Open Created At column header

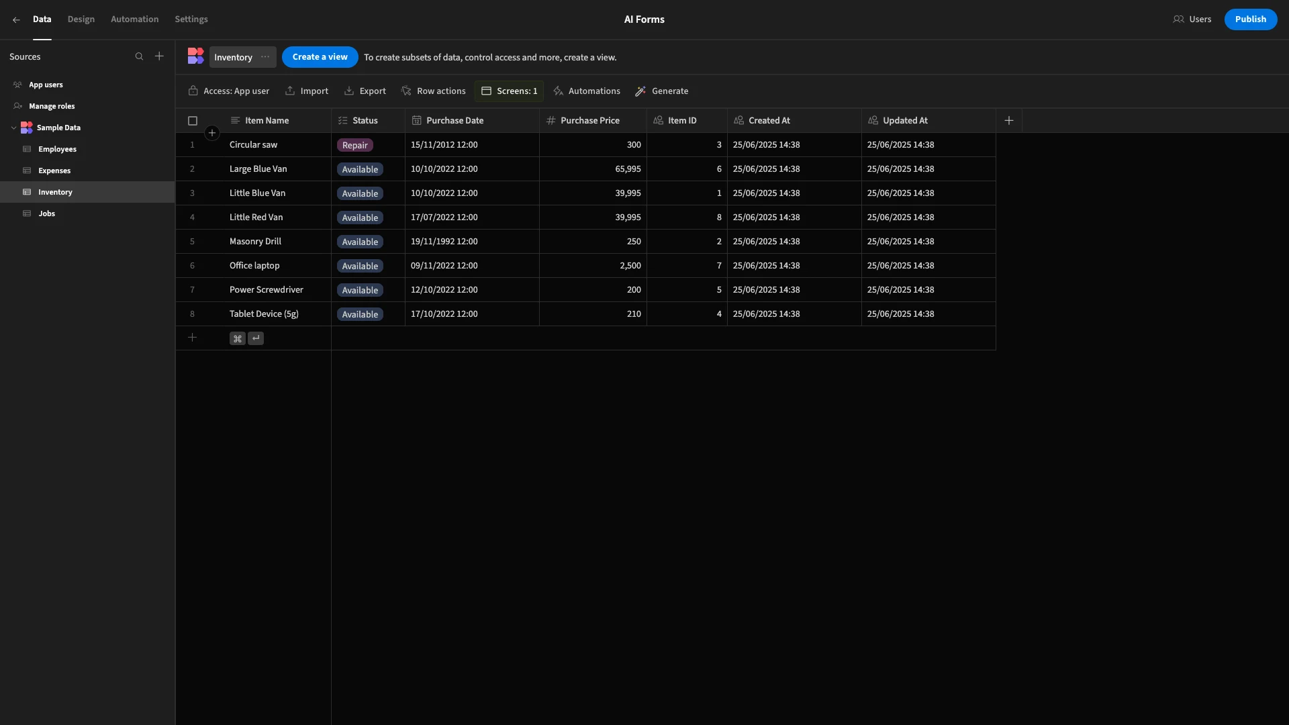pos(794,121)
